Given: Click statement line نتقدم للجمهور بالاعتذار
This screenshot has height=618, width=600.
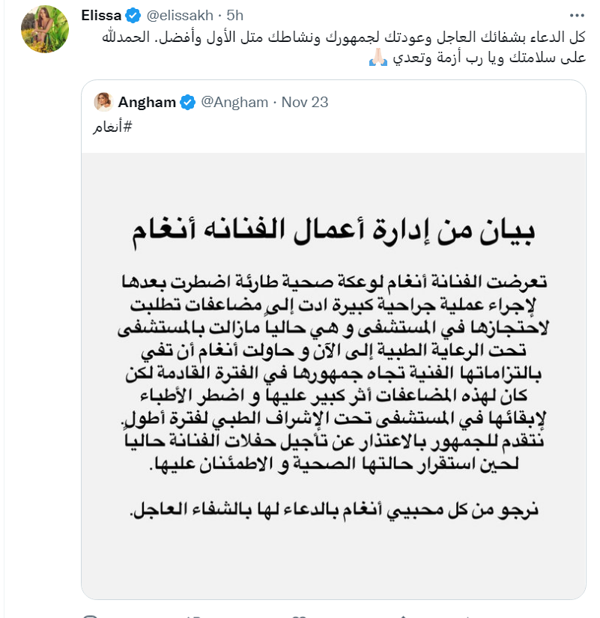Looking at the screenshot, I should point(334,440).
